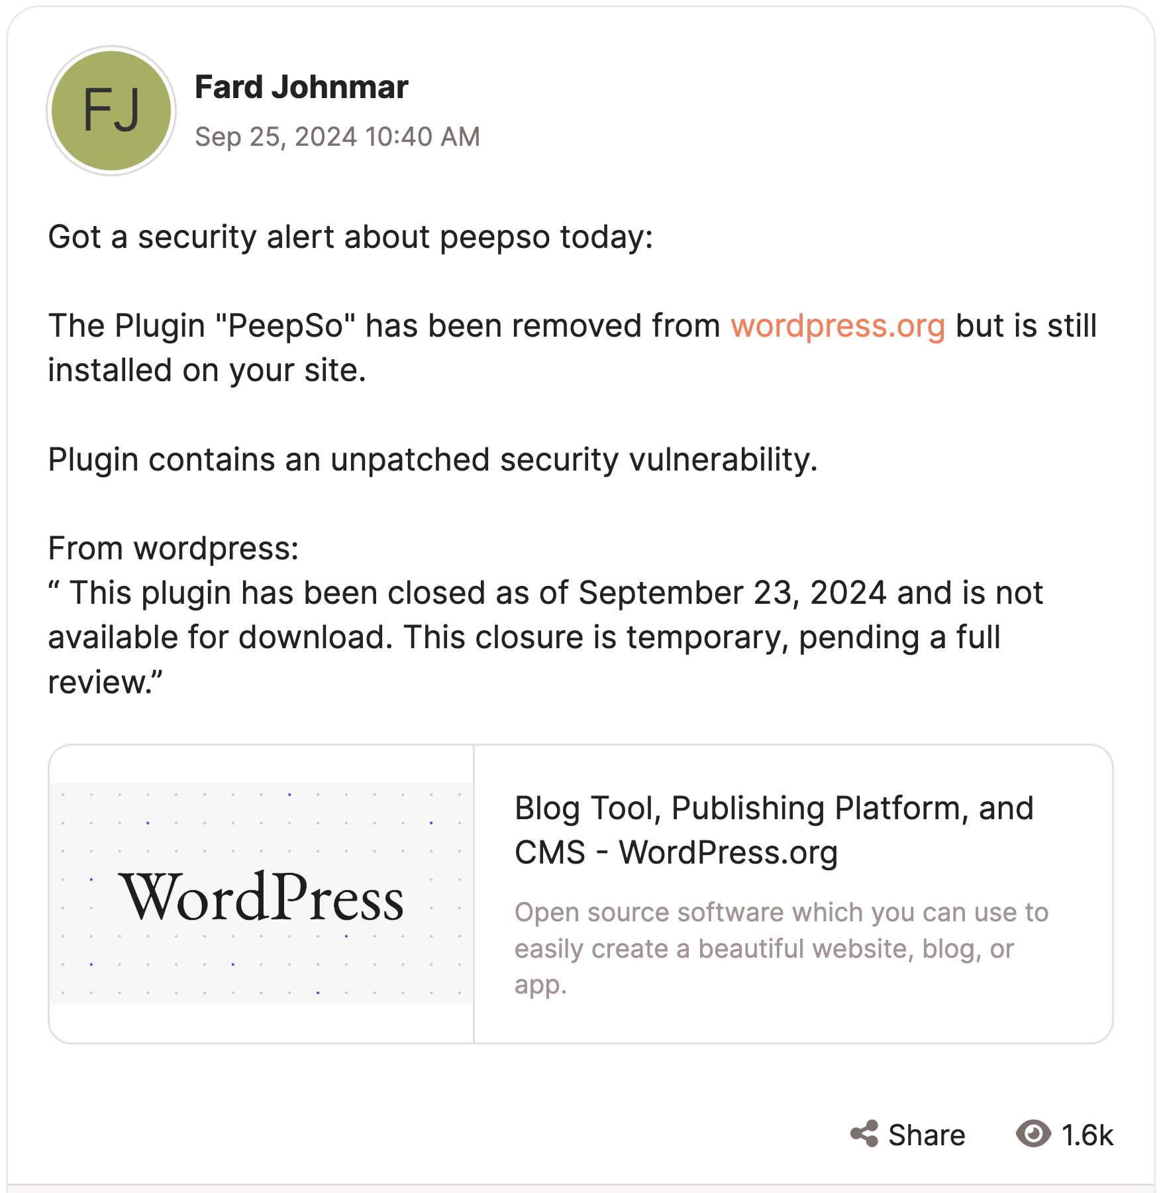Click the Sep 25, 2024 post timestamp

click(x=337, y=137)
